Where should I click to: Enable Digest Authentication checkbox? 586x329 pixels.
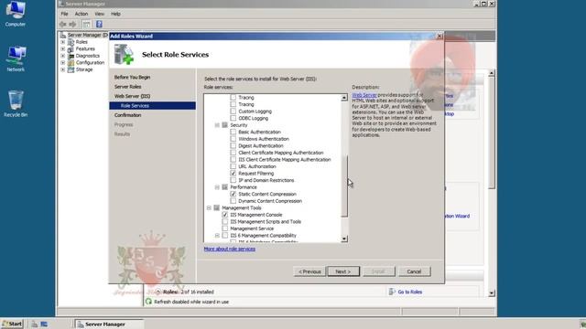[233, 146]
